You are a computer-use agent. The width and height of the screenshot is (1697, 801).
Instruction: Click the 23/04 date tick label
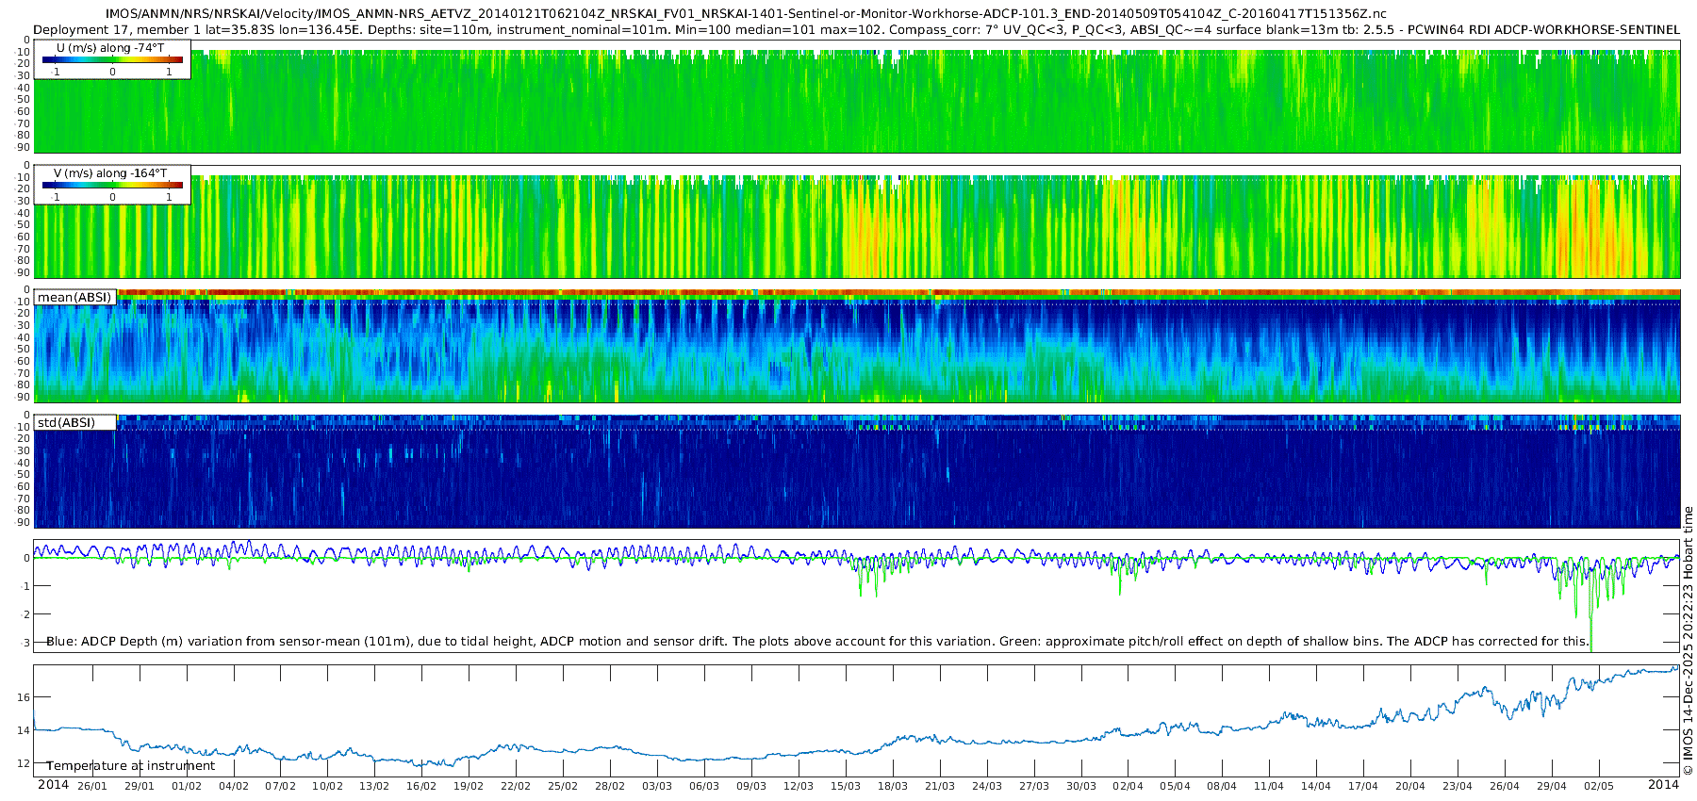click(1457, 787)
